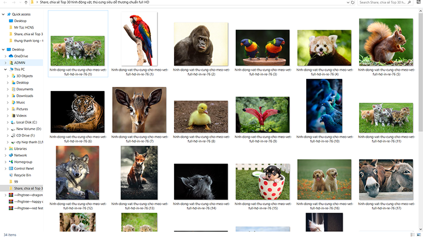
Task: Open the Control Panel icon
Action: coord(11,169)
